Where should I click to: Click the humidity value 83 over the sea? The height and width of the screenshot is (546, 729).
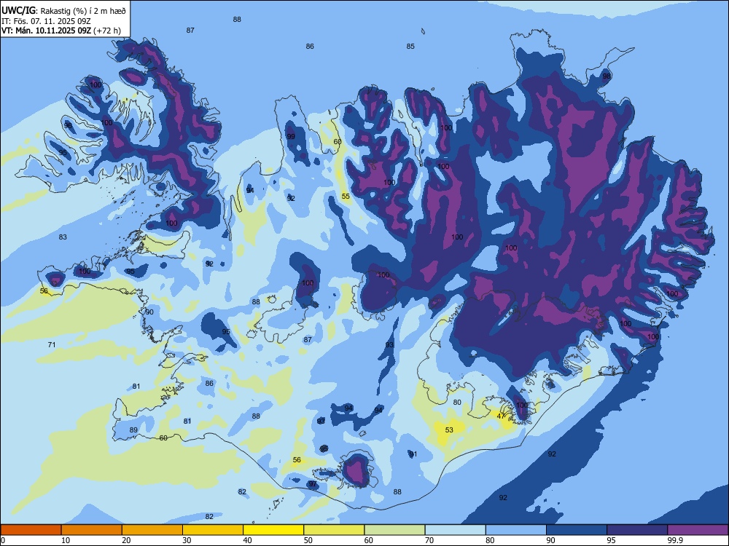click(x=63, y=237)
